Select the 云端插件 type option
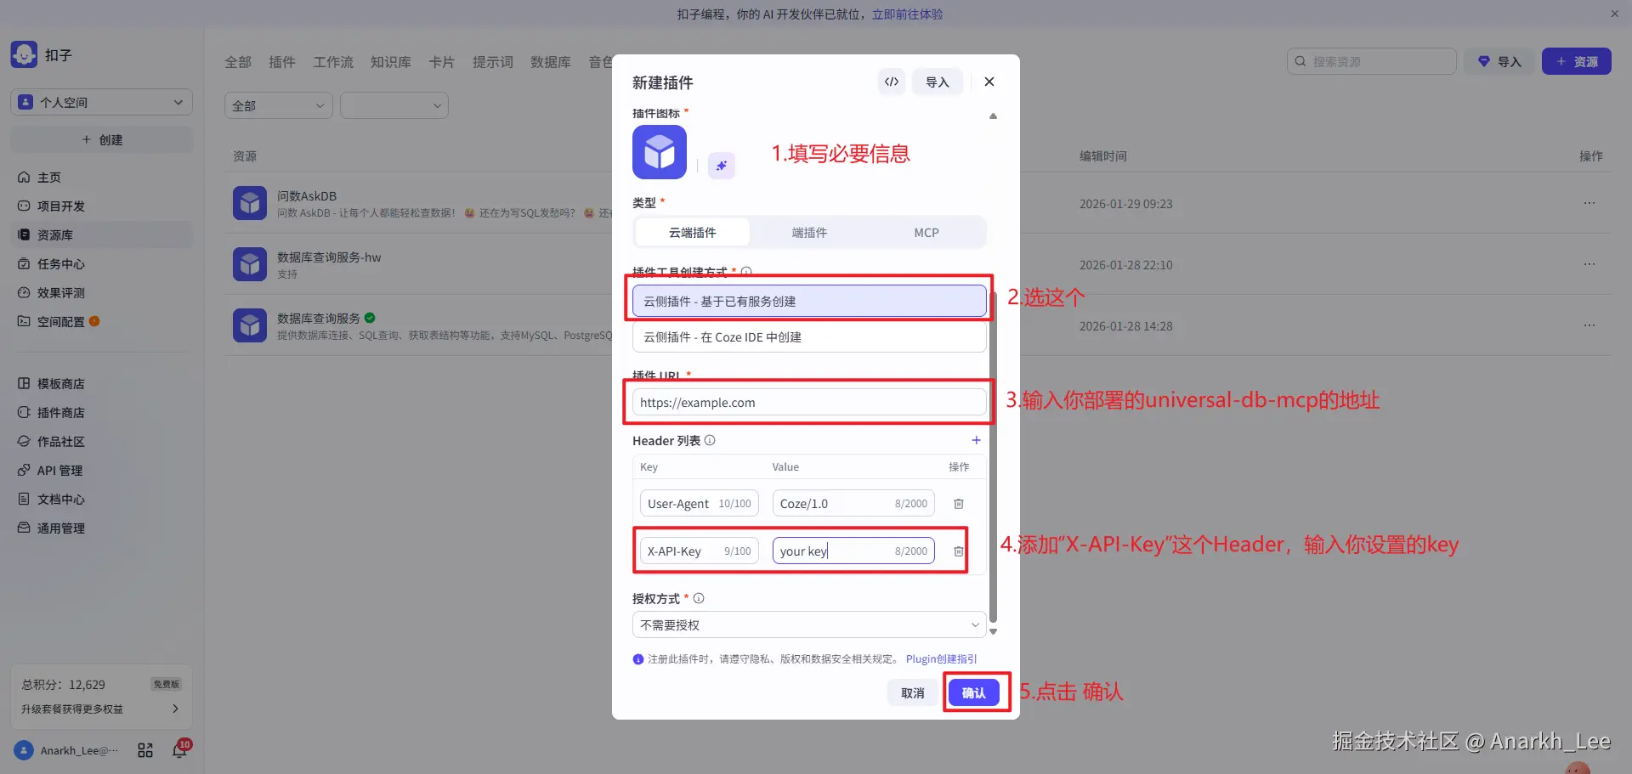The width and height of the screenshot is (1632, 774). (x=693, y=233)
